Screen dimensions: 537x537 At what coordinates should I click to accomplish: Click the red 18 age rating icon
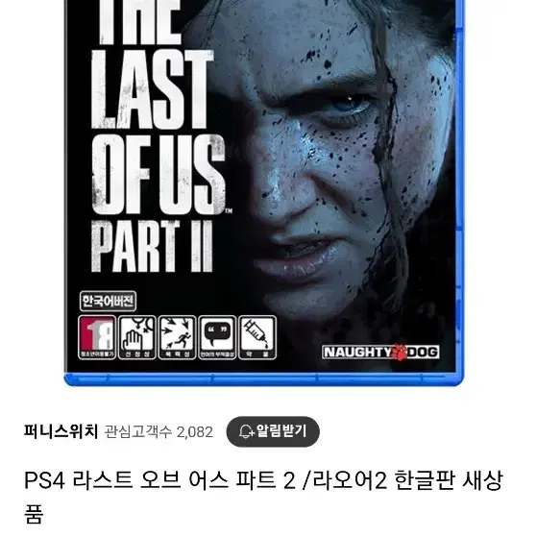pyautogui.click(x=97, y=337)
